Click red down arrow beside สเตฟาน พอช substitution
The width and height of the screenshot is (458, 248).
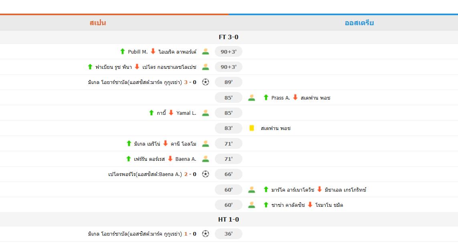[x=295, y=97]
